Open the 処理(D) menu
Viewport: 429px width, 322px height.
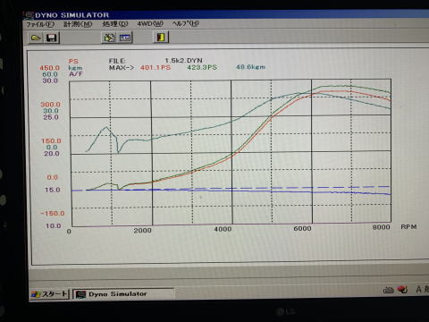coord(115,24)
